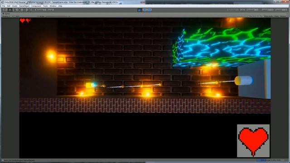This screenshot has width=290, height=163.
Task: Click the Play button to stop playback
Action: tap(140, 10)
